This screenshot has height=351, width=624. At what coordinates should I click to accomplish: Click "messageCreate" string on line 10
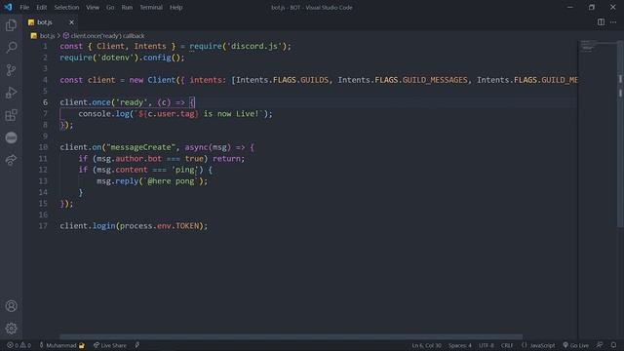point(140,147)
